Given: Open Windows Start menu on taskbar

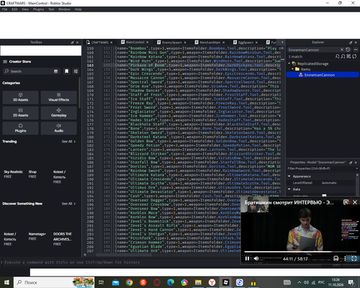Looking at the screenshot, I should [6, 282].
